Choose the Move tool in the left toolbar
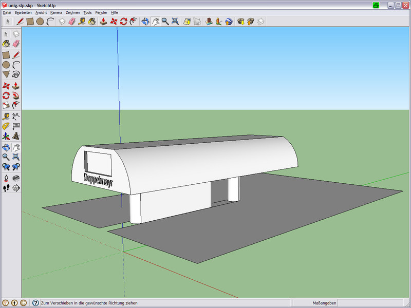The height and width of the screenshot is (308, 411). click(x=6, y=86)
